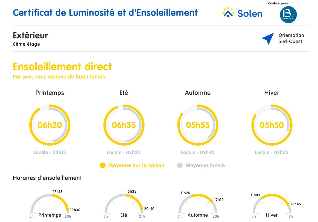Image resolution: width=318 pixels, height=222 pixels.
Task: Click the blue orientation arrow icon
Action: 268,38
